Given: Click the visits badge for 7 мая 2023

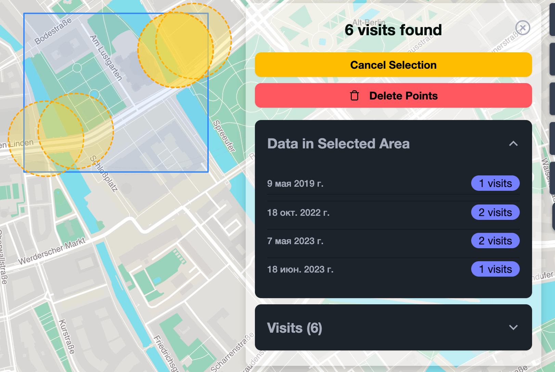Looking at the screenshot, I should 495,241.
